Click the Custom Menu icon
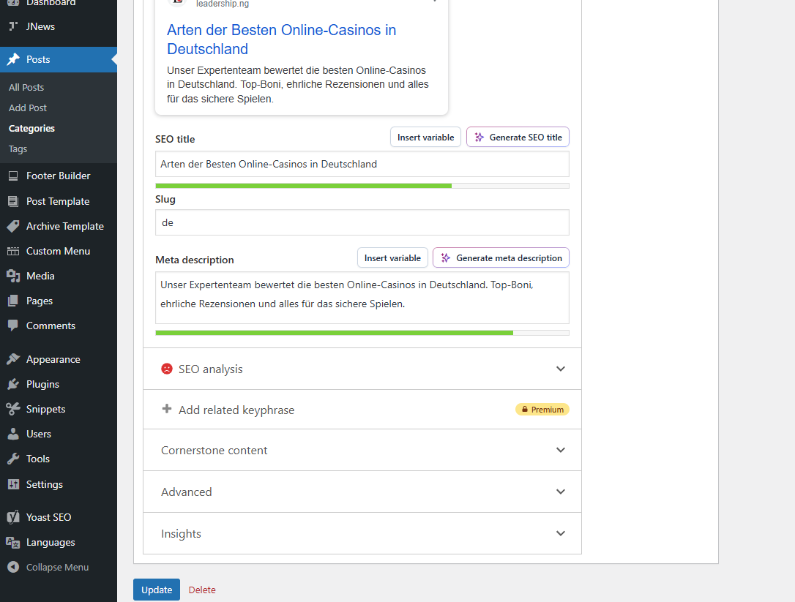795x602 pixels. [x=13, y=252]
